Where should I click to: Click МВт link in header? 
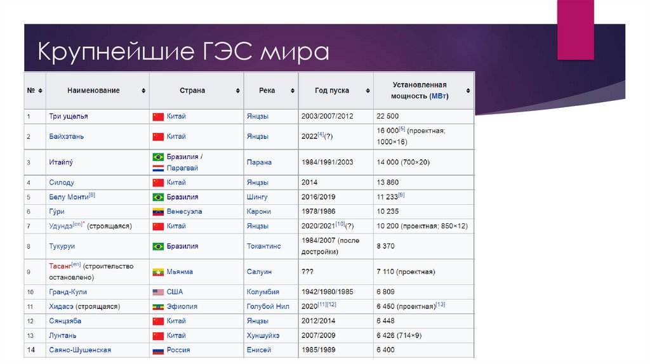439,96
